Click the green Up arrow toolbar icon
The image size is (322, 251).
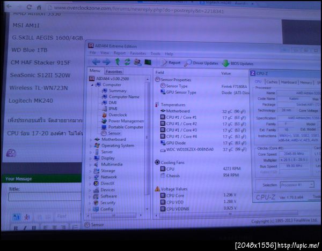(118, 62)
